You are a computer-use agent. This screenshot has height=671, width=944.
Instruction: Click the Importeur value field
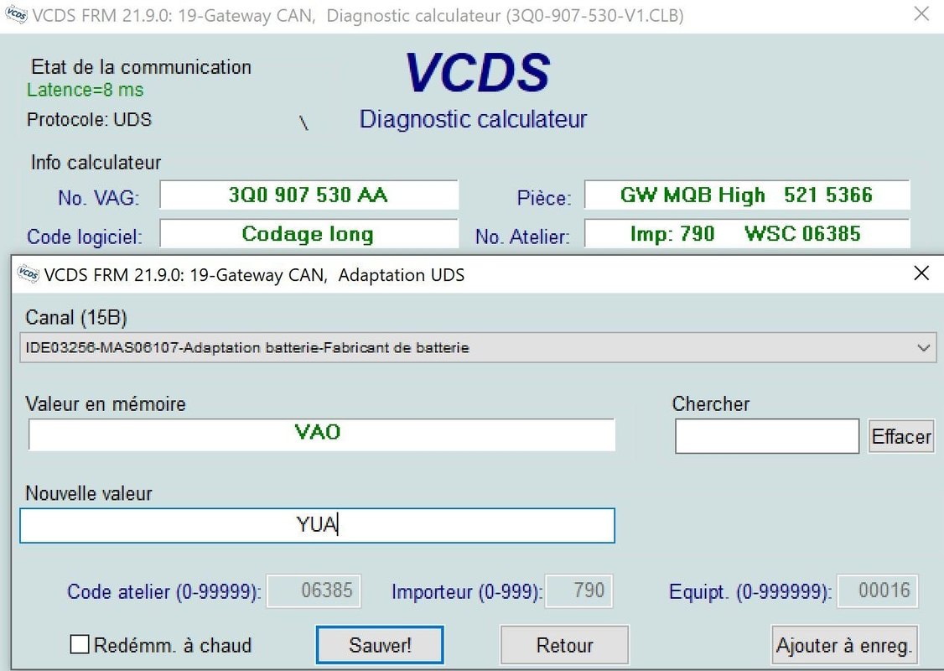[x=578, y=590]
